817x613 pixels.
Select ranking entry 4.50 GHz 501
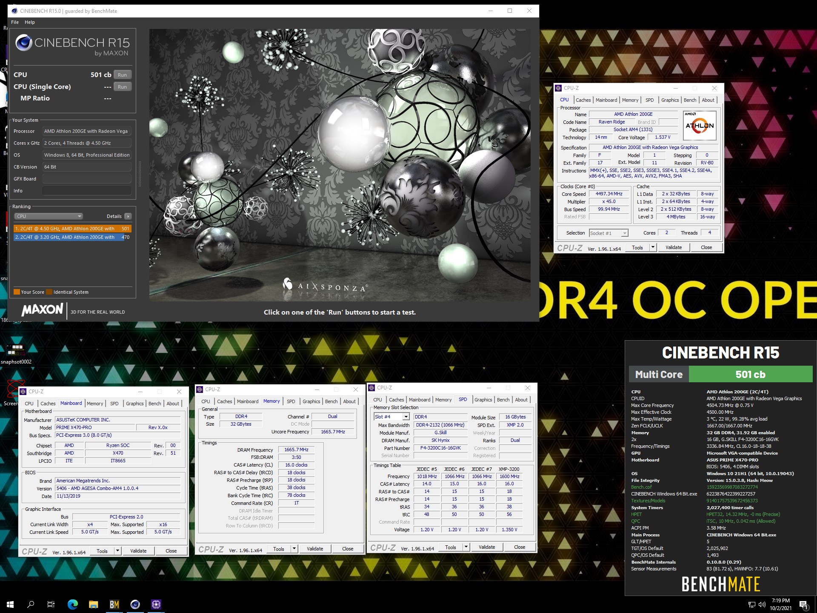click(72, 229)
